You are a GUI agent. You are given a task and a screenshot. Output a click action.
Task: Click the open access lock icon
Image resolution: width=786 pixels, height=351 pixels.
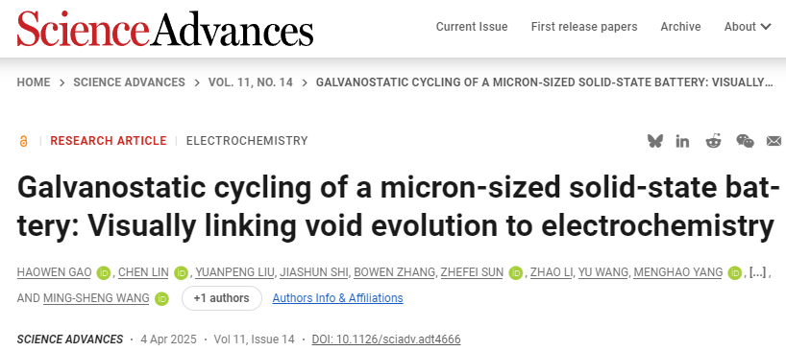[24, 142]
